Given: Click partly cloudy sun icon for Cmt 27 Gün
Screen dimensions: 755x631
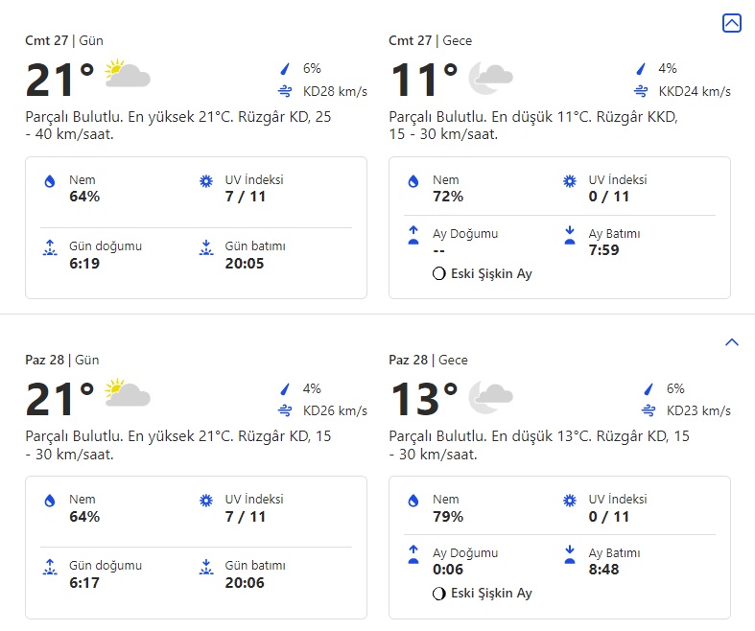Looking at the screenshot, I should click(128, 74).
